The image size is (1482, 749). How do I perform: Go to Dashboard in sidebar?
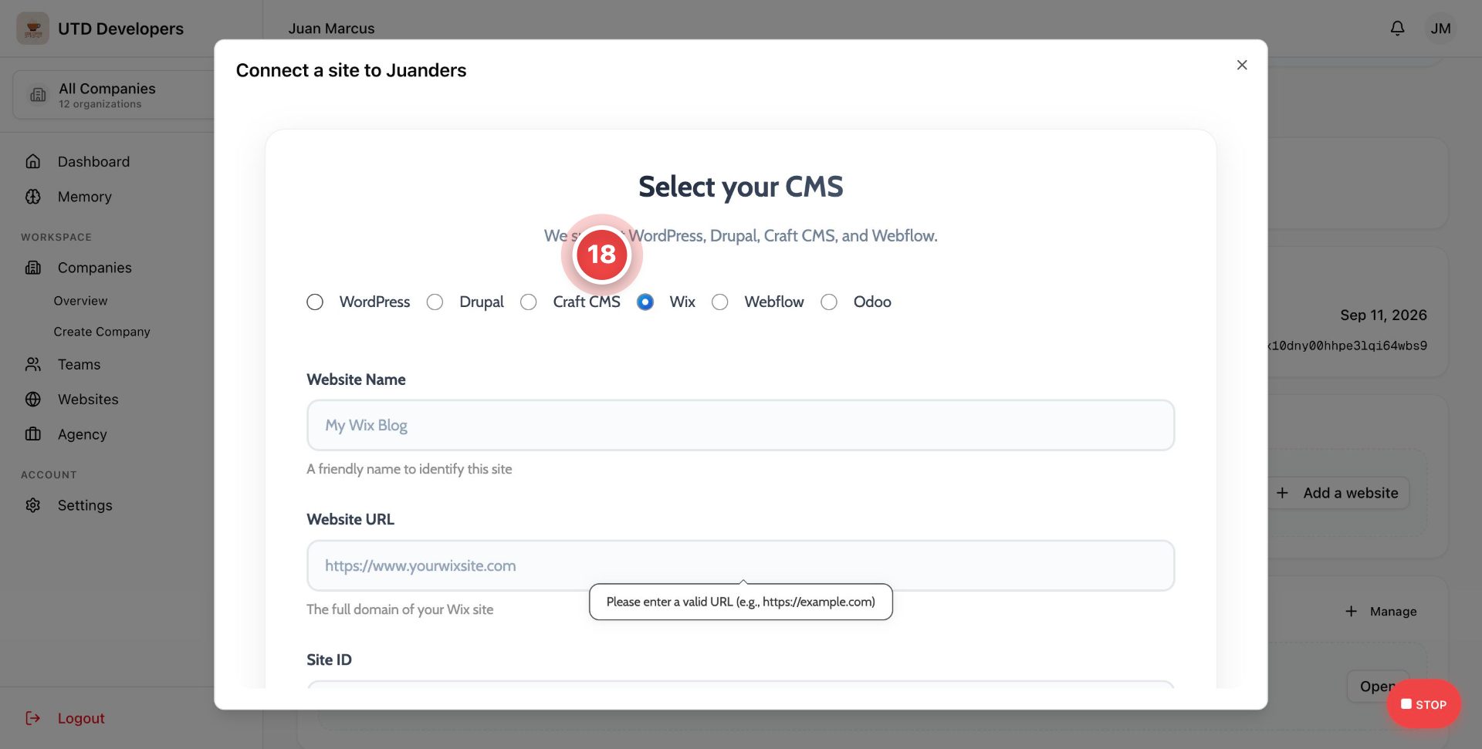93,161
